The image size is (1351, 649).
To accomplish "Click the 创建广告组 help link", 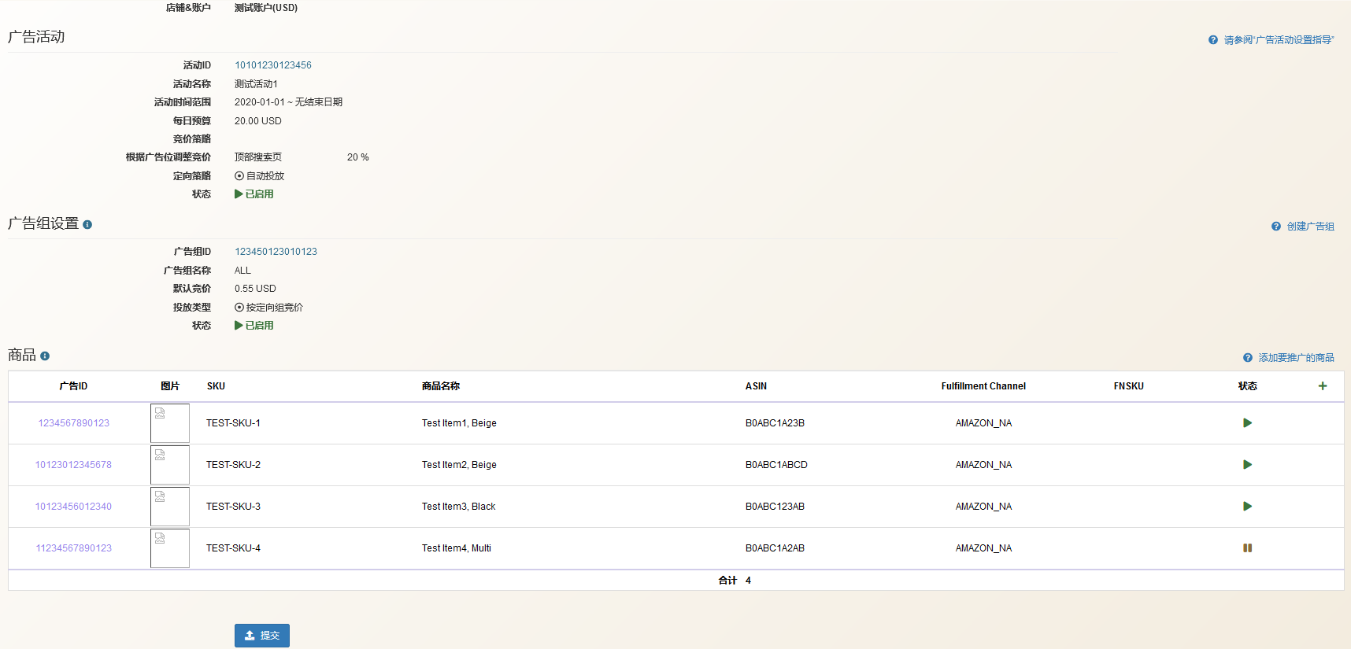I will (1310, 227).
